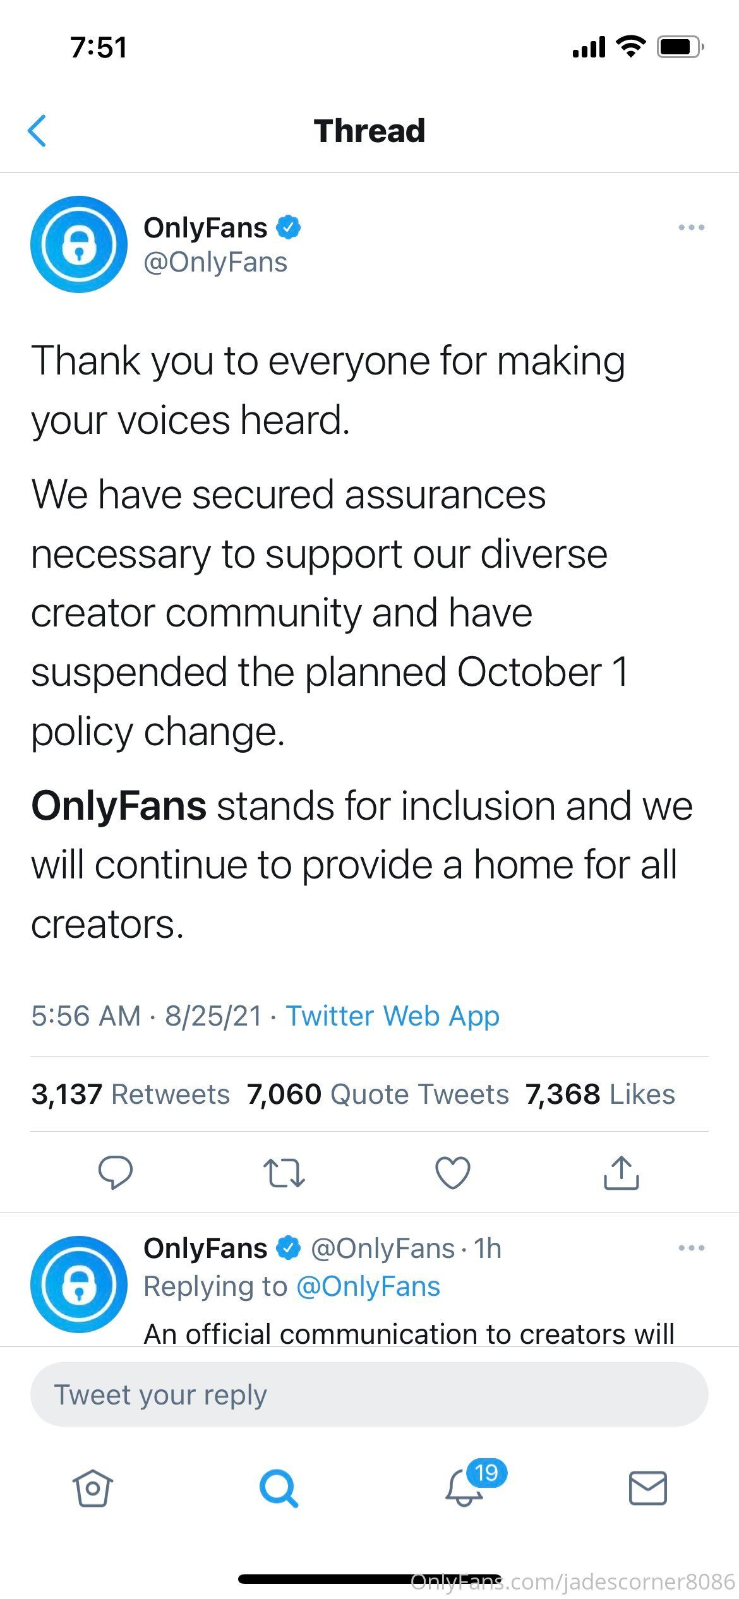Open the Messages envelope icon
This screenshot has height=1599, width=739.
click(648, 1488)
